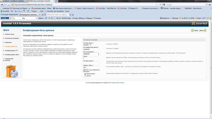Click the Пароль (password) input field

click(x=91, y=58)
